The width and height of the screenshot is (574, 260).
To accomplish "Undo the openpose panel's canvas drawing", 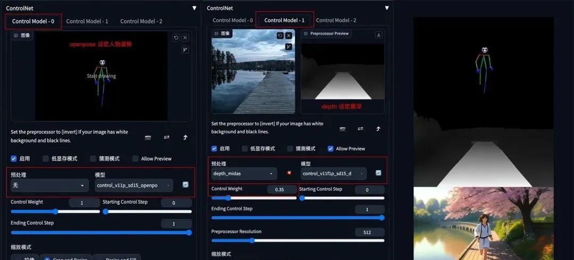I will pyautogui.click(x=176, y=38).
